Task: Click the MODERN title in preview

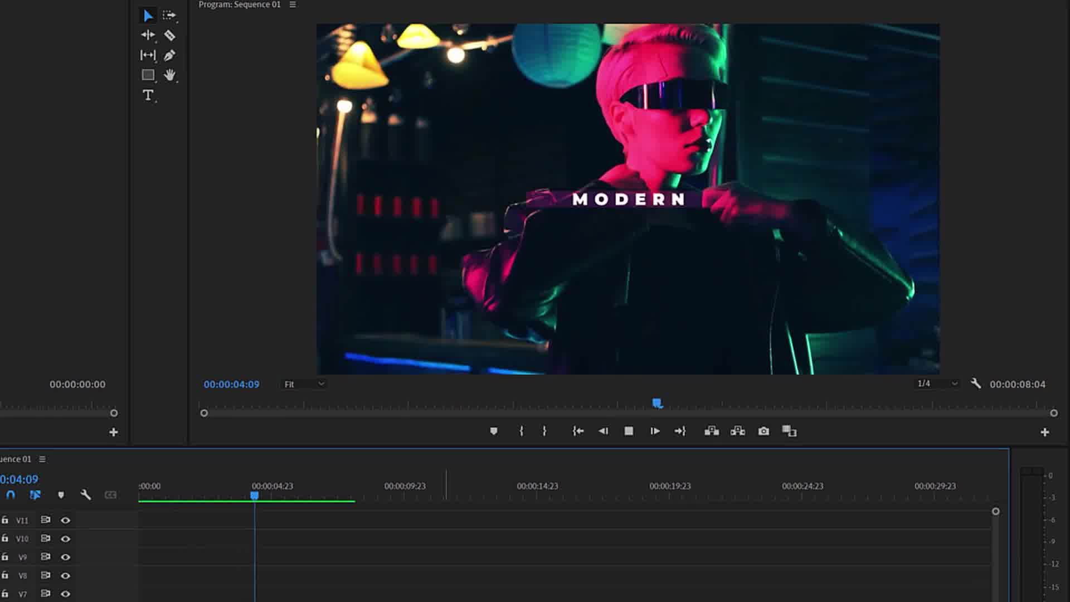Action: 629,199
